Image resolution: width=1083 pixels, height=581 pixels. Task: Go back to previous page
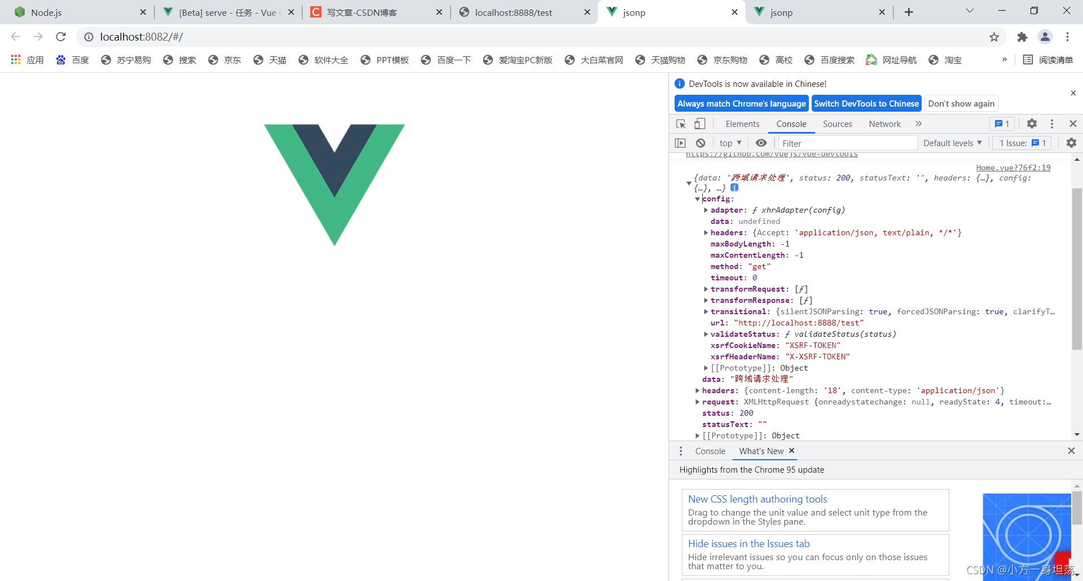pos(16,37)
